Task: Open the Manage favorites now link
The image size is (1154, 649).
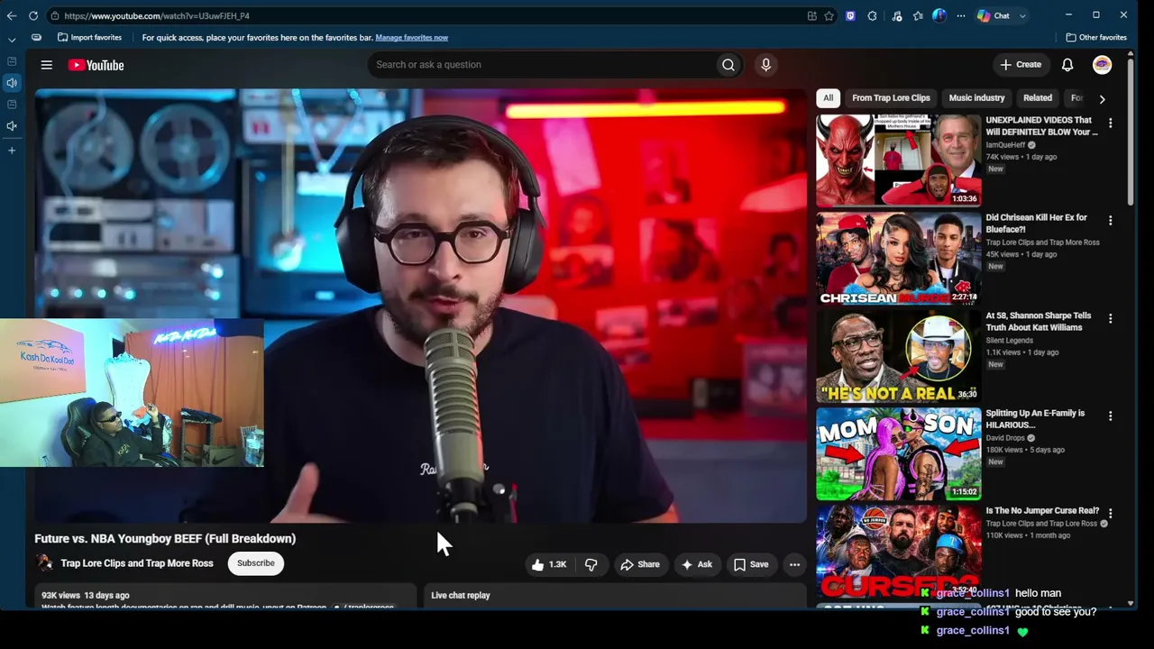Action: pyautogui.click(x=411, y=38)
